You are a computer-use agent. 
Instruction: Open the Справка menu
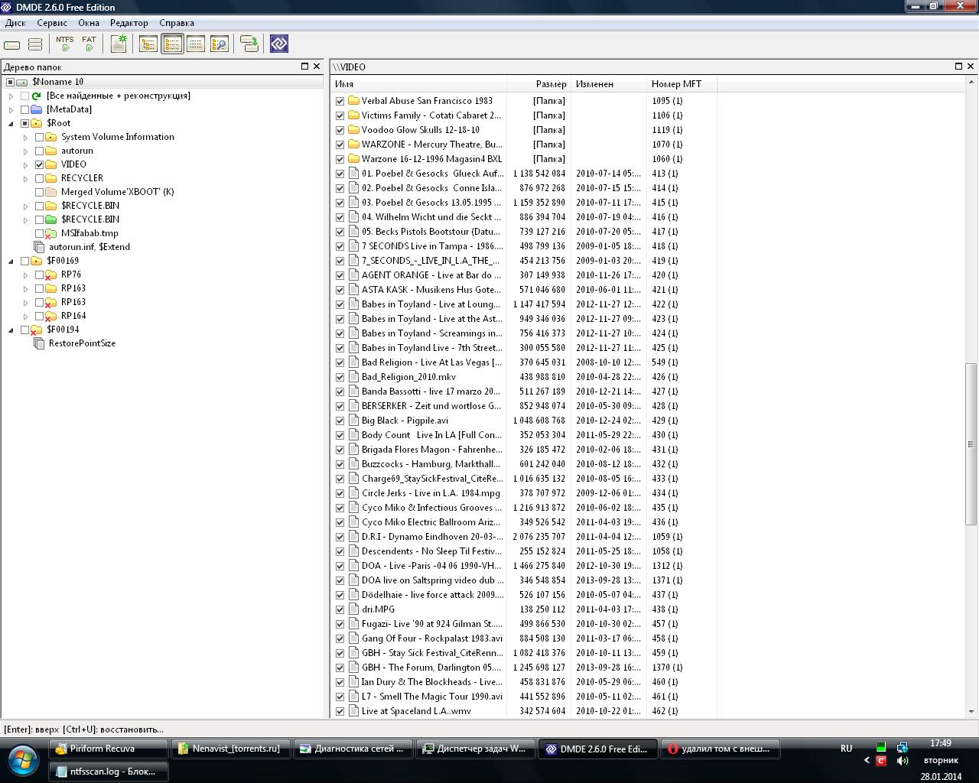177,23
